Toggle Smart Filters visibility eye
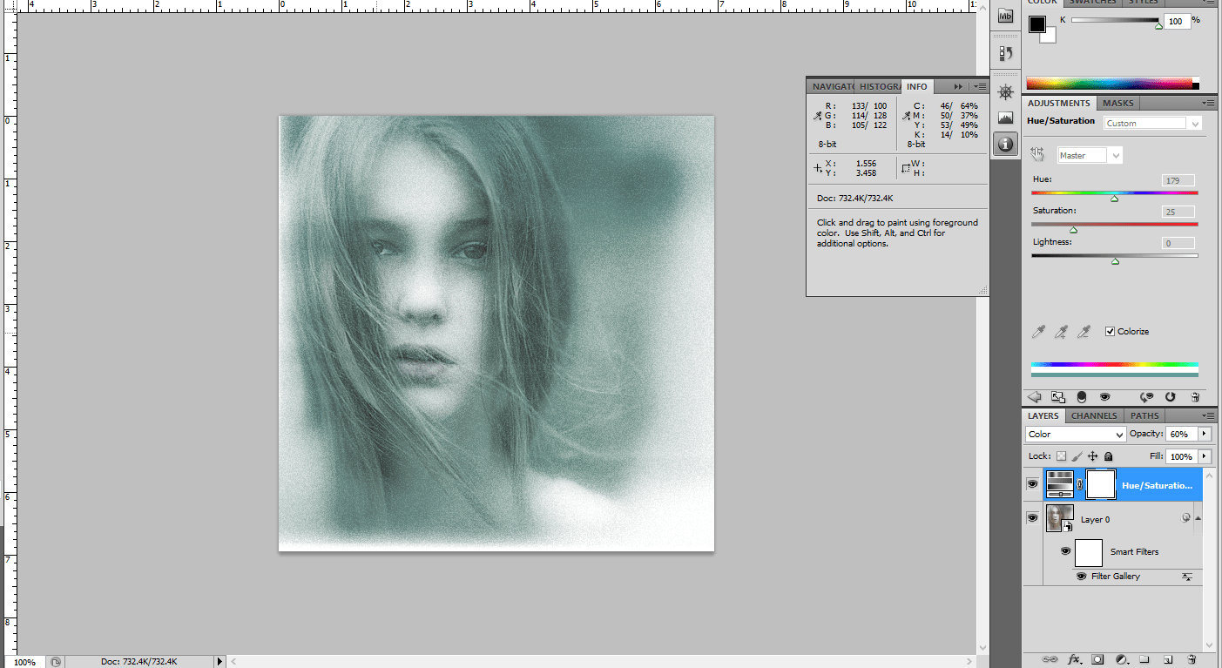This screenshot has width=1222, height=668. 1064,551
